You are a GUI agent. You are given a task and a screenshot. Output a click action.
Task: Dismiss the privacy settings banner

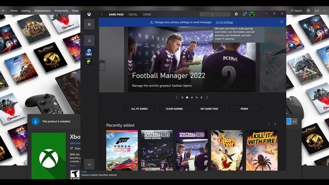(282, 22)
